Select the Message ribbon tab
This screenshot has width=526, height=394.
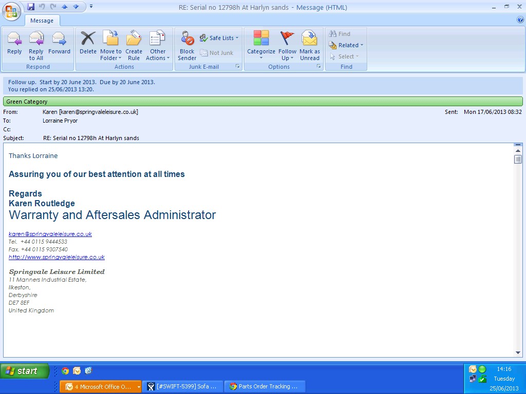pos(42,21)
